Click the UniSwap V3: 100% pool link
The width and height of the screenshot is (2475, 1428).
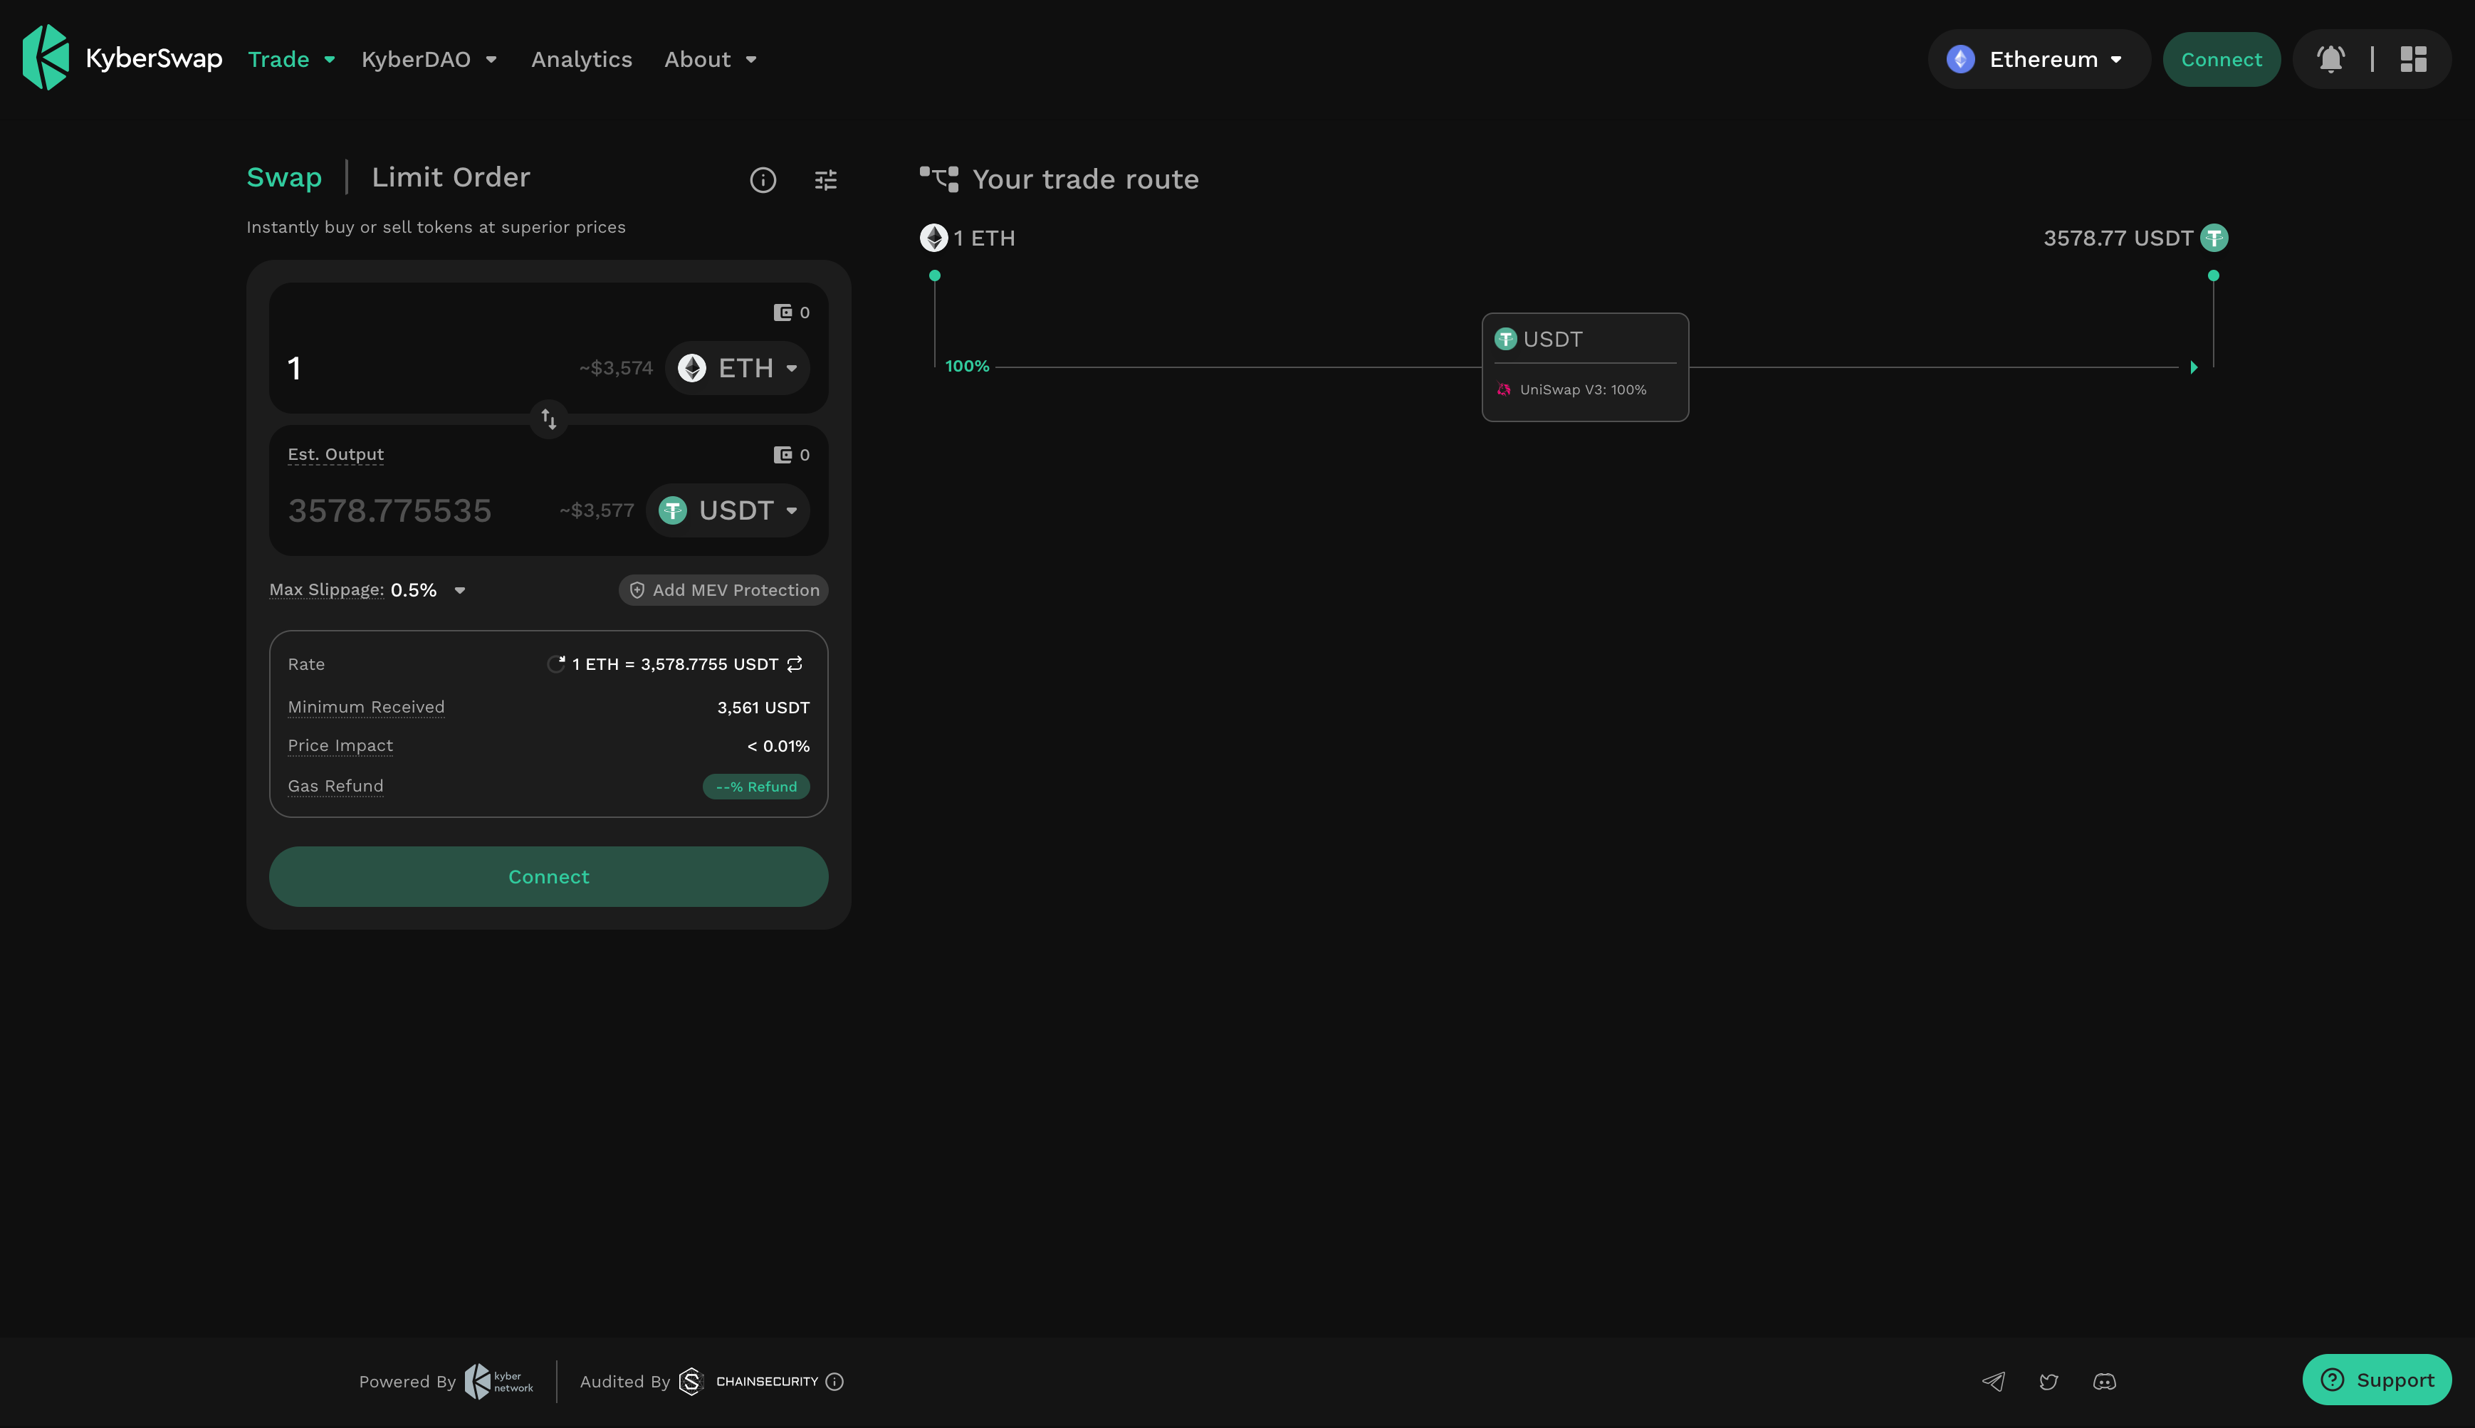(x=1571, y=390)
